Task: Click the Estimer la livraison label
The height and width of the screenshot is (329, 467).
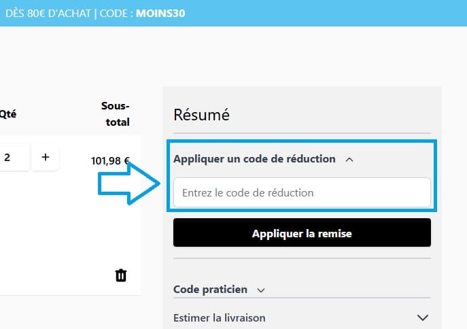Action: coord(219,317)
